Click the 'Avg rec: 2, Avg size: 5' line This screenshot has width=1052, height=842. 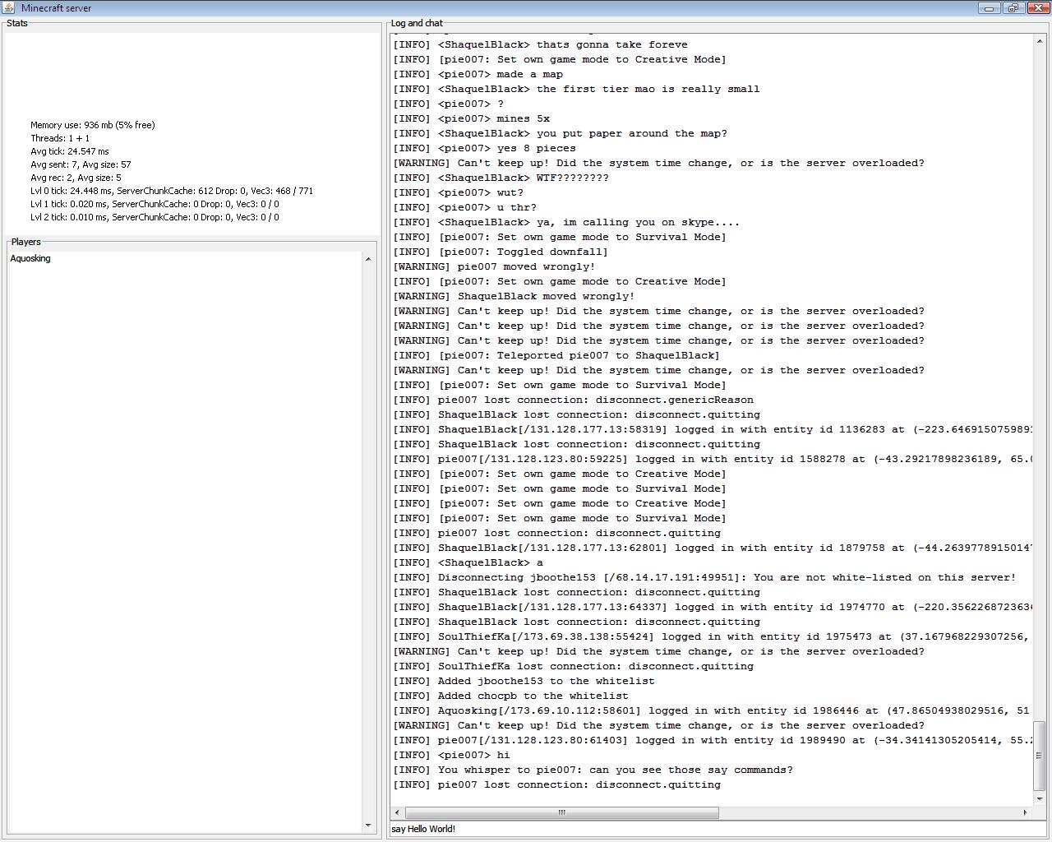(x=76, y=178)
